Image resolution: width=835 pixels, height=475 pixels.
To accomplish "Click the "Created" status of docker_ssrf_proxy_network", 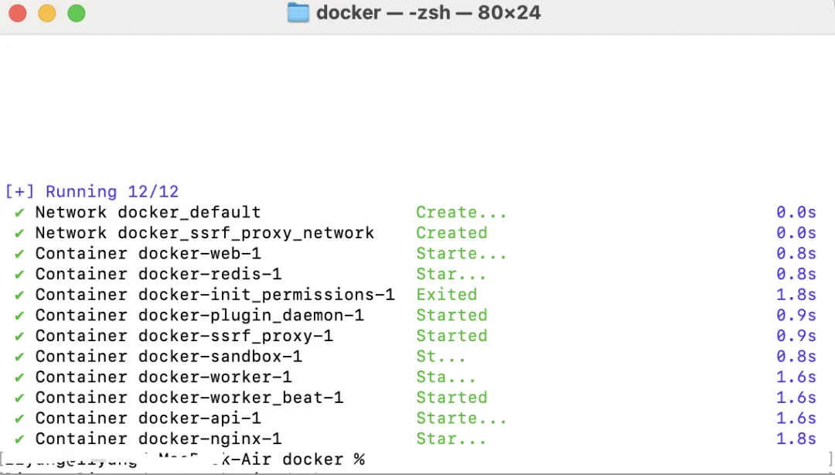I will pos(452,233).
